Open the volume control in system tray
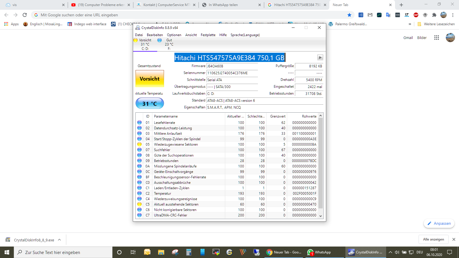This screenshot has width=459, height=258. point(397,252)
